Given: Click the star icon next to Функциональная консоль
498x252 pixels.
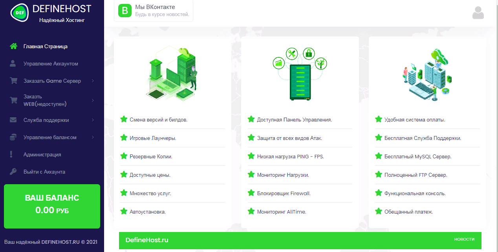Looking at the screenshot, I should coord(378,193).
